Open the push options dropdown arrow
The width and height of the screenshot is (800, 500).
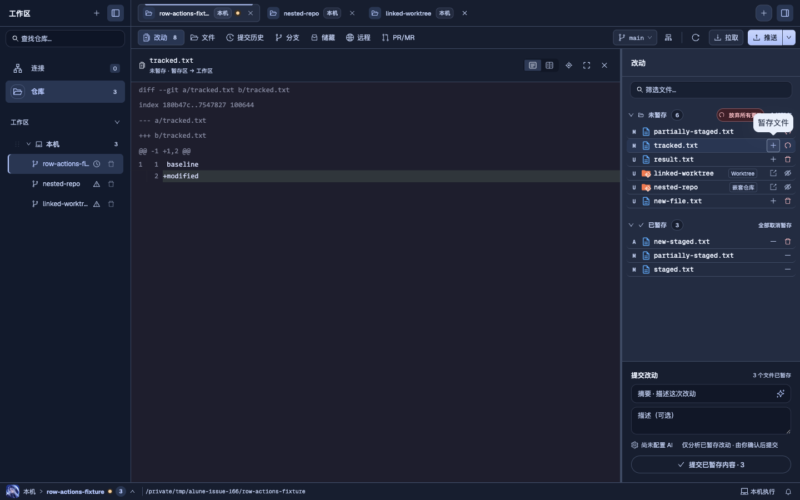pos(789,38)
